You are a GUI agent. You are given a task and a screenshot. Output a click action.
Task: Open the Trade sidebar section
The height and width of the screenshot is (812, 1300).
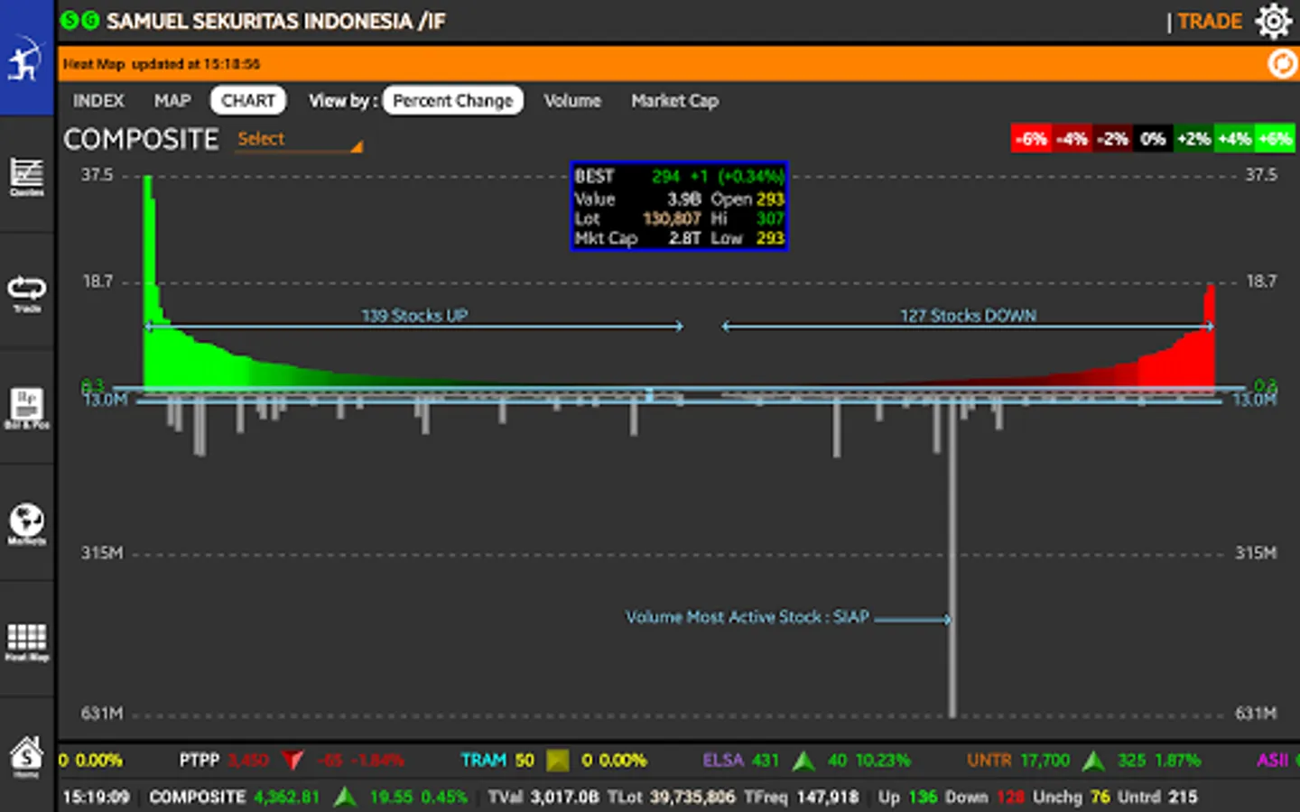pos(26,292)
